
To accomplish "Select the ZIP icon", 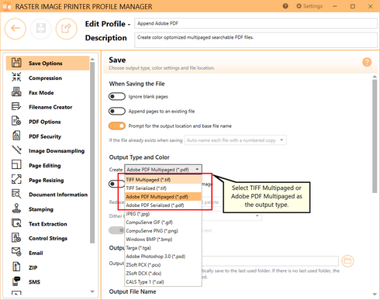I will coord(16,267).
